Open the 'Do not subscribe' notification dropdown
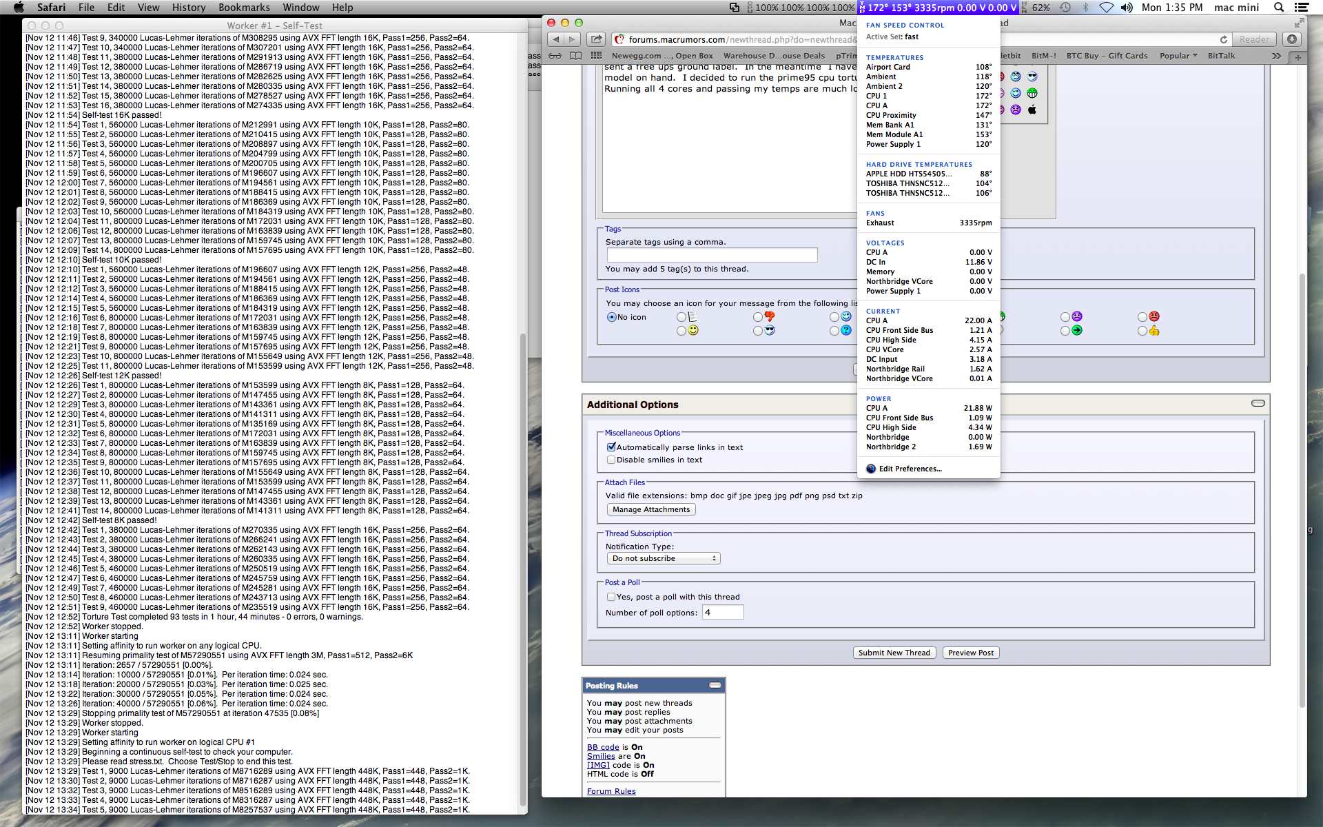 (664, 558)
